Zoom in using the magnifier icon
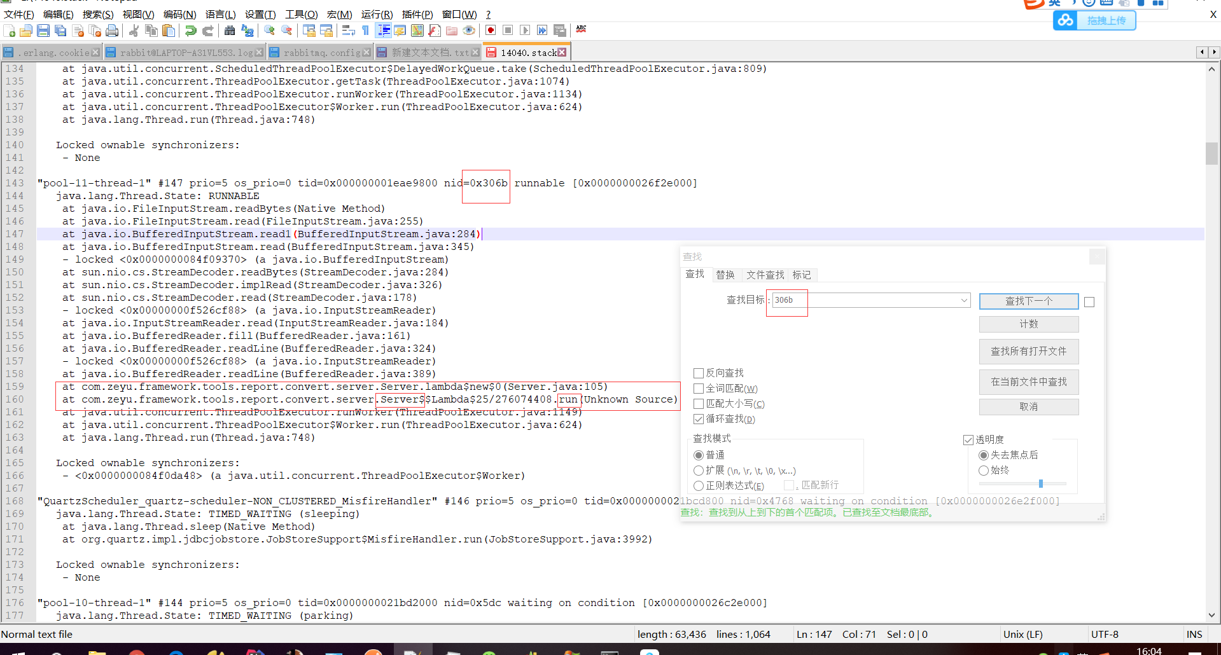The width and height of the screenshot is (1221, 655). (x=269, y=31)
